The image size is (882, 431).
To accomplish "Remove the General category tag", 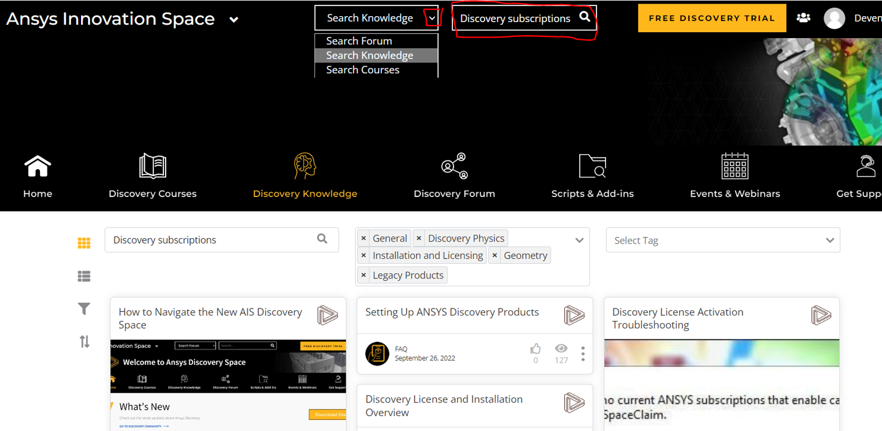I will tap(364, 238).
